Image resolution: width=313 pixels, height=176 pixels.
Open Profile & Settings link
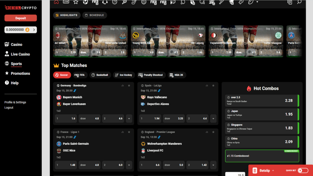tap(15, 102)
